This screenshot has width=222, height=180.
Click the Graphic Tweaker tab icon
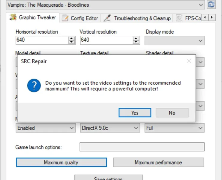[x=13, y=17]
